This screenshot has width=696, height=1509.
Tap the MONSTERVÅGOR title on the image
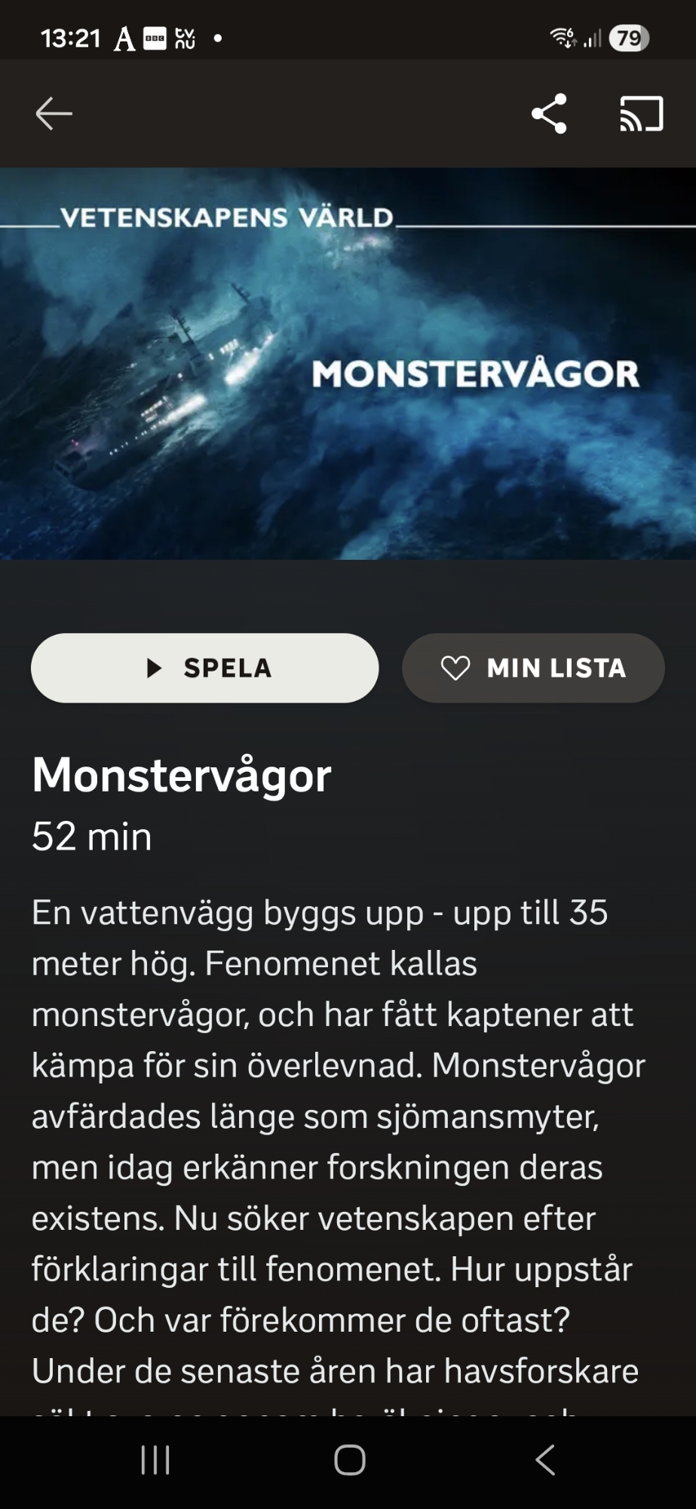[476, 374]
